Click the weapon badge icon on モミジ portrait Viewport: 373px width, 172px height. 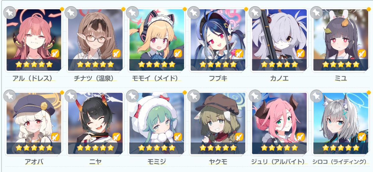(x=178, y=136)
